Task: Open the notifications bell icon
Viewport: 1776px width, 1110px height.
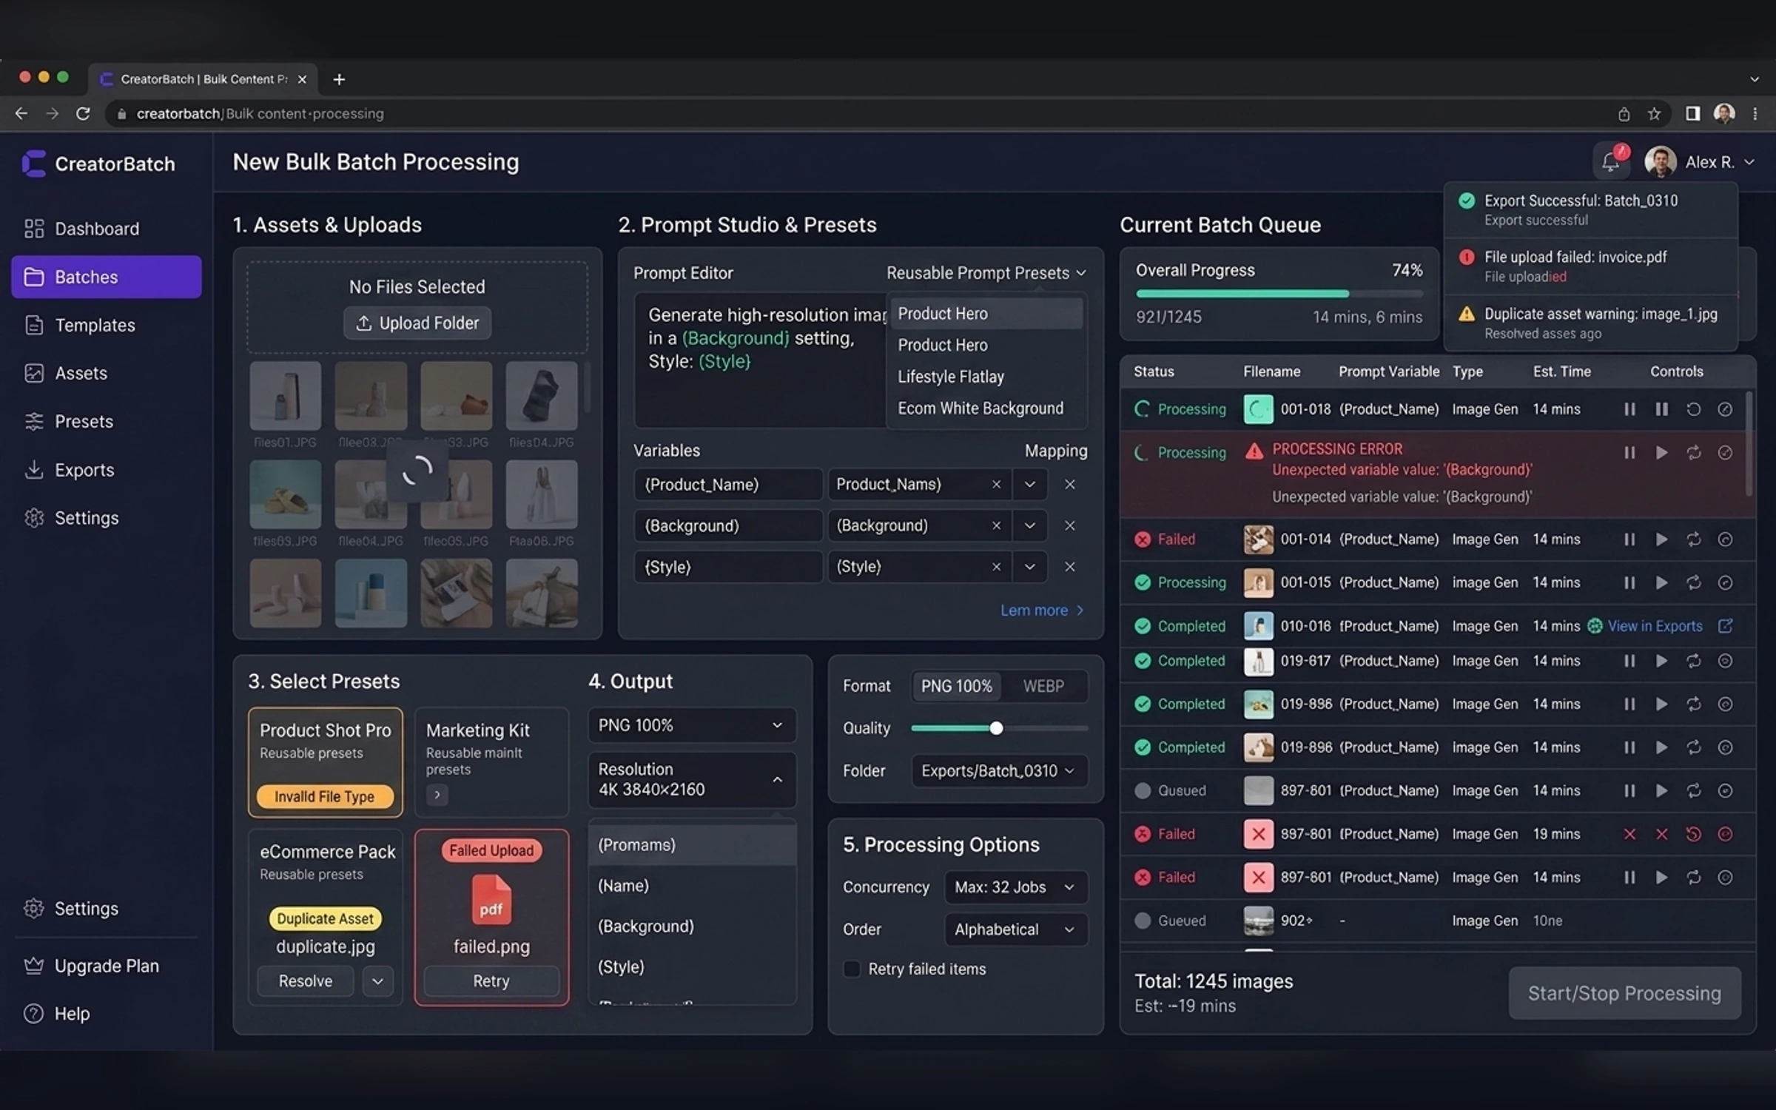Action: [x=1610, y=162]
